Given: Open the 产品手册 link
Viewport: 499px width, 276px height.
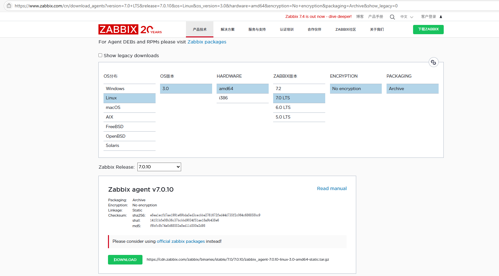Looking at the screenshot, I should pos(376,17).
